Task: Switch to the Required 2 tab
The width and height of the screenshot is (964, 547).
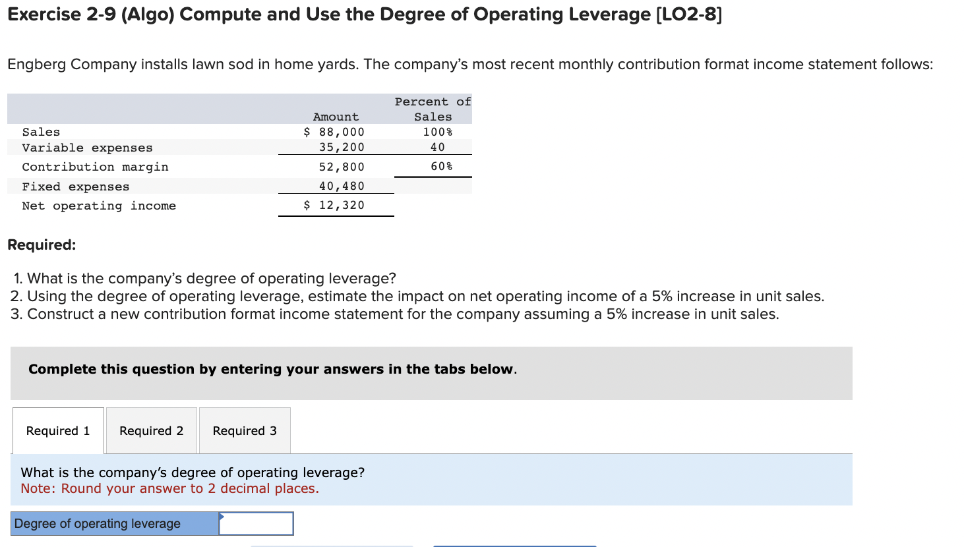Action: (x=150, y=430)
